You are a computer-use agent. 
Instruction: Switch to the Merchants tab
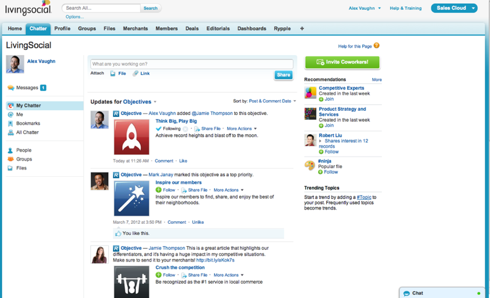click(135, 28)
